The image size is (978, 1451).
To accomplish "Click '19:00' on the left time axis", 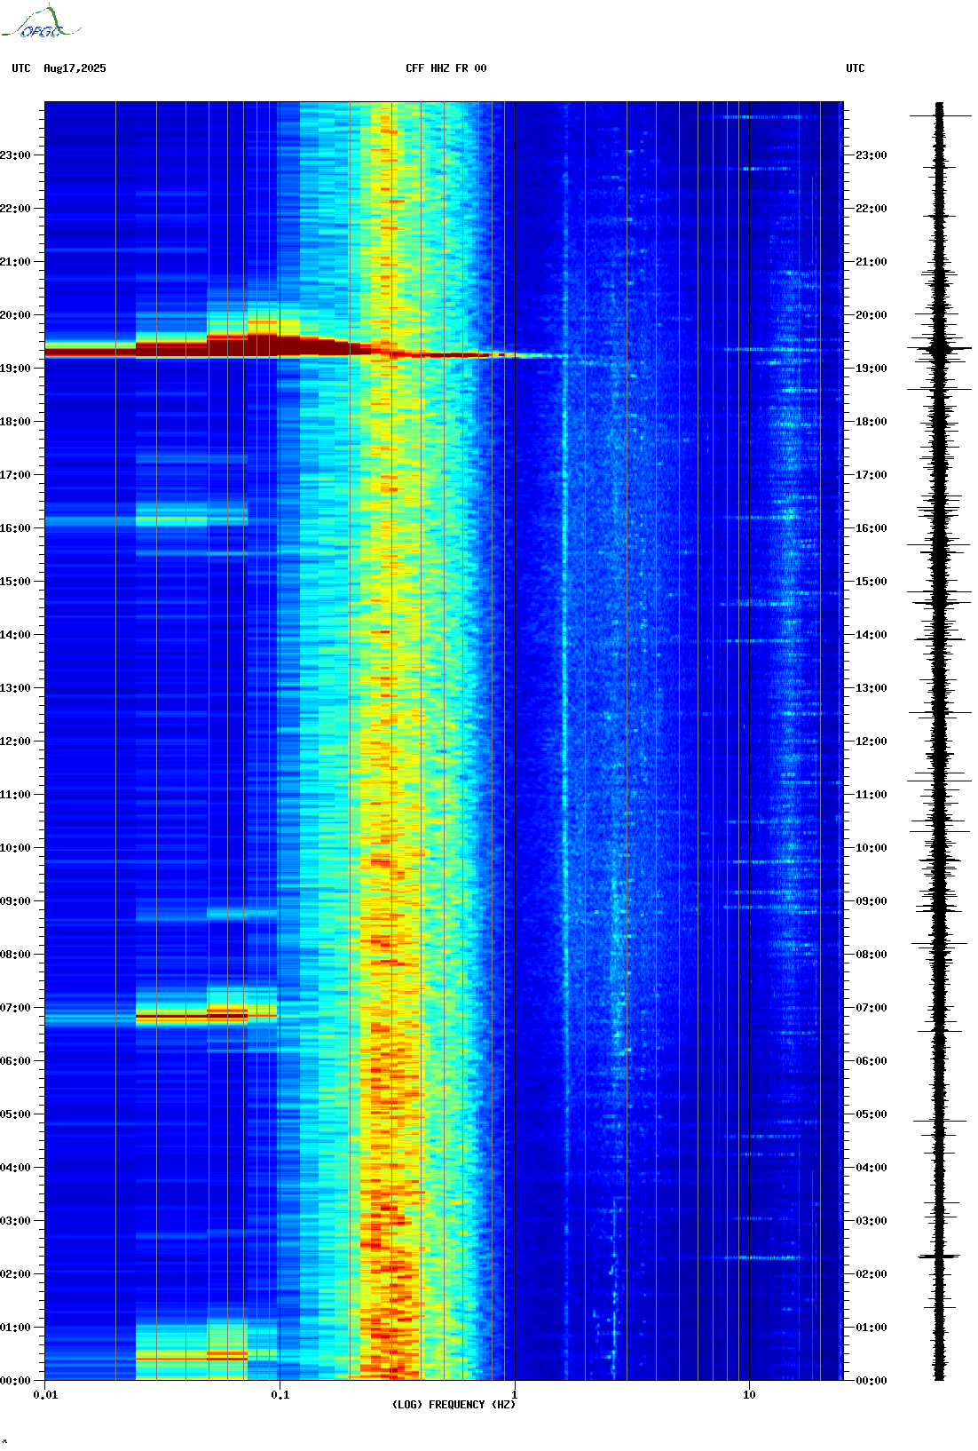I will (x=15, y=369).
